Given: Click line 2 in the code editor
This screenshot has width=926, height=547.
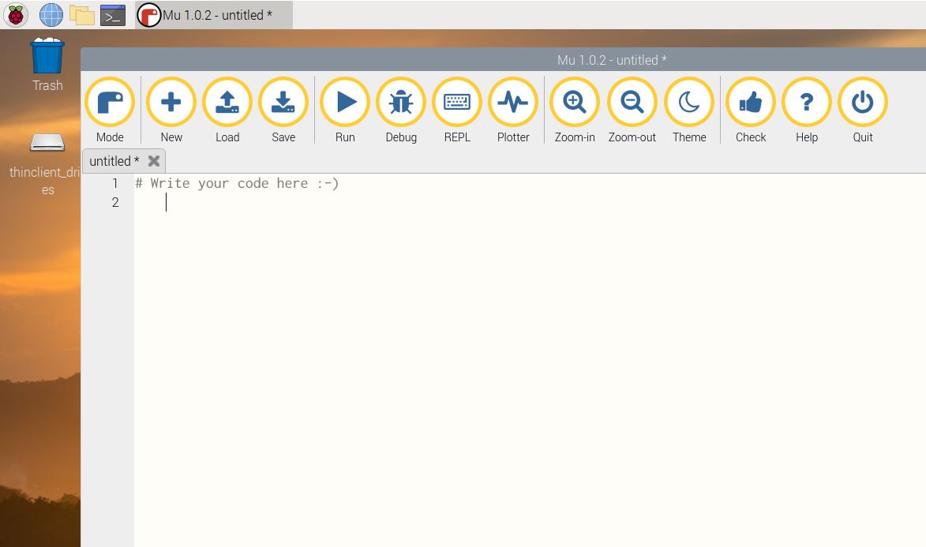Looking at the screenshot, I should [316, 203].
